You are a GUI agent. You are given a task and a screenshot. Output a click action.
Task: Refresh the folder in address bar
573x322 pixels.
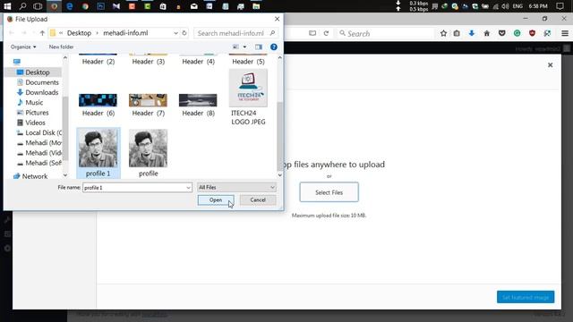[x=184, y=33]
